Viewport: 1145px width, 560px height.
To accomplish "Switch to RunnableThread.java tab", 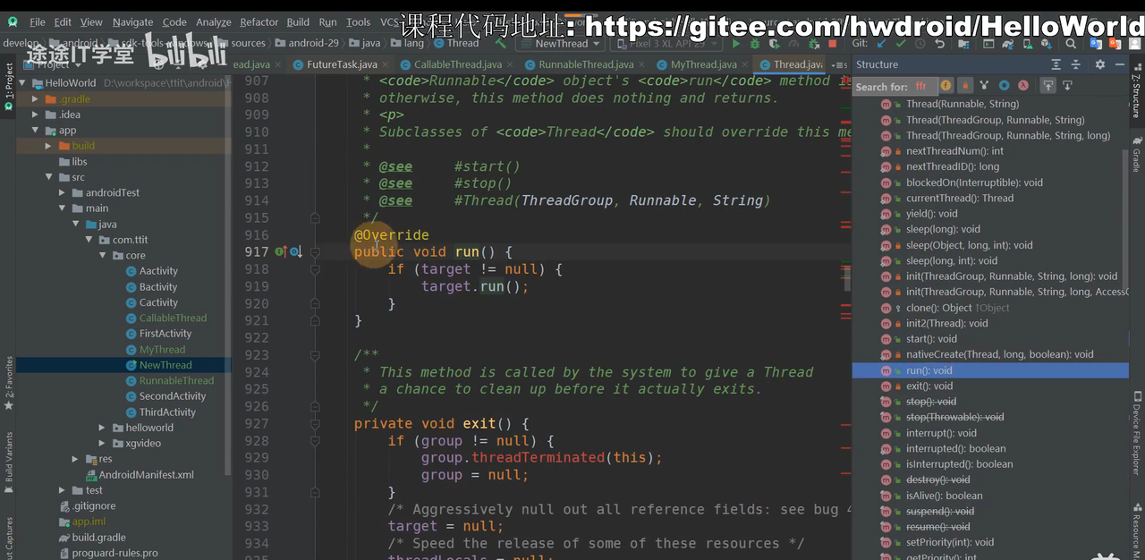I will tap(586, 64).
